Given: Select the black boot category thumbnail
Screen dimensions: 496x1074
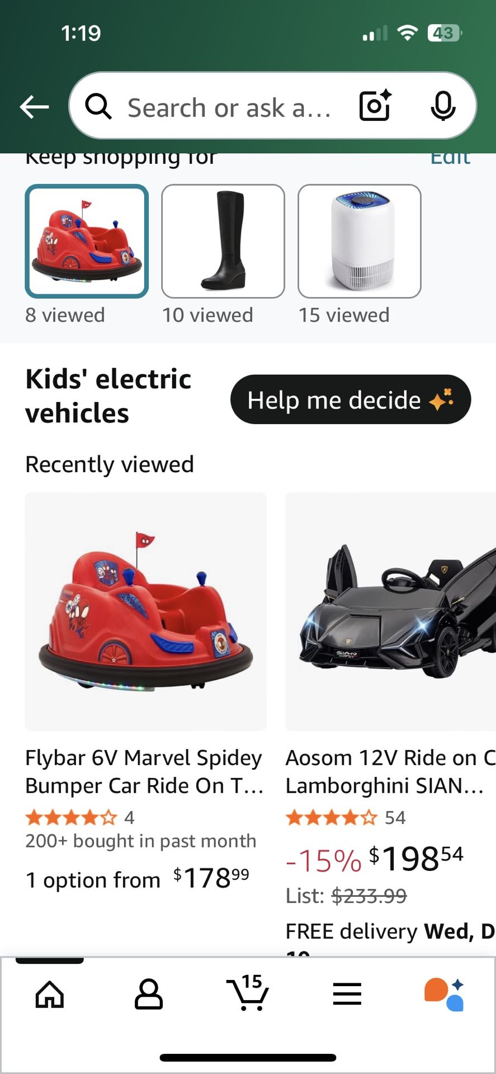Looking at the screenshot, I should pyautogui.click(x=223, y=241).
